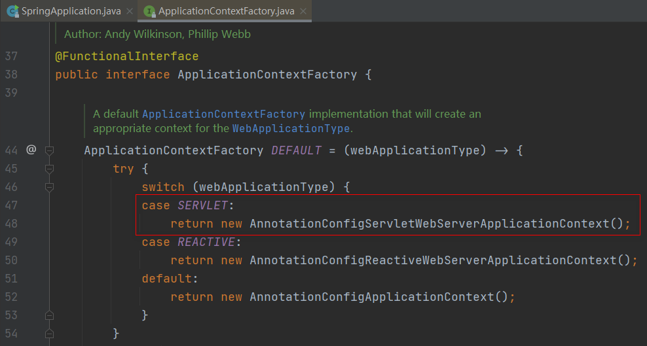647x346 pixels.
Task: Click line number 38 in the gutter
Action: [11, 75]
